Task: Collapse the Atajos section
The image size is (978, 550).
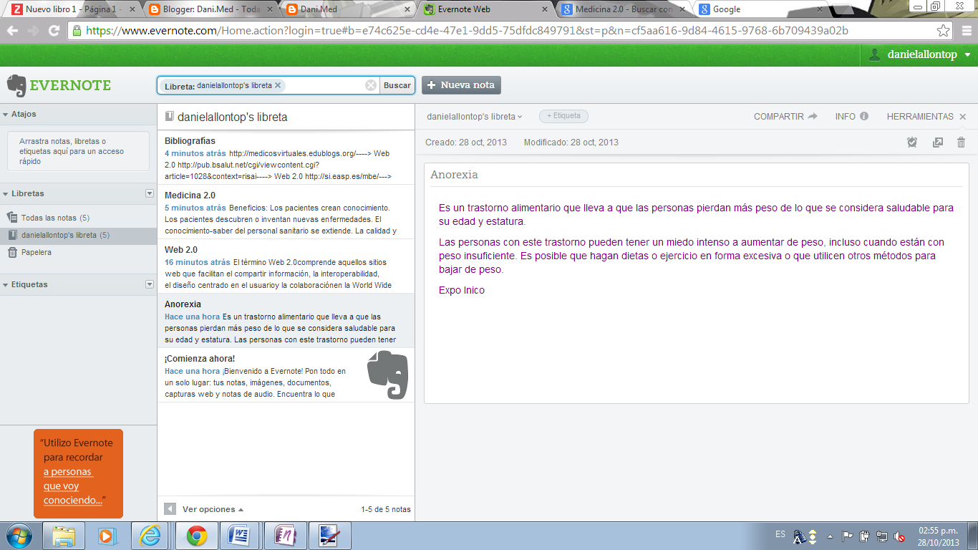Action: (6, 114)
